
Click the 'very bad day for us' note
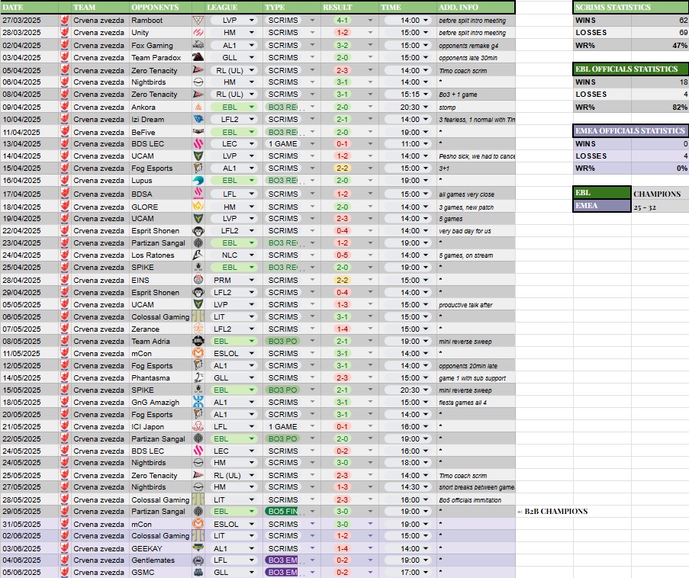click(x=465, y=231)
